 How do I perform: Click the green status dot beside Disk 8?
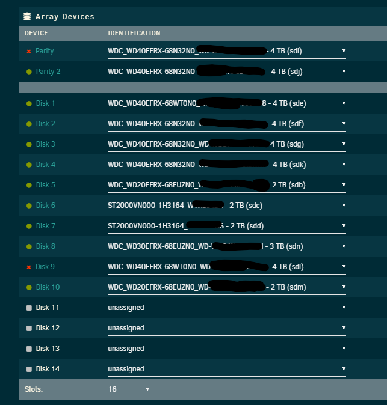pos(29,246)
